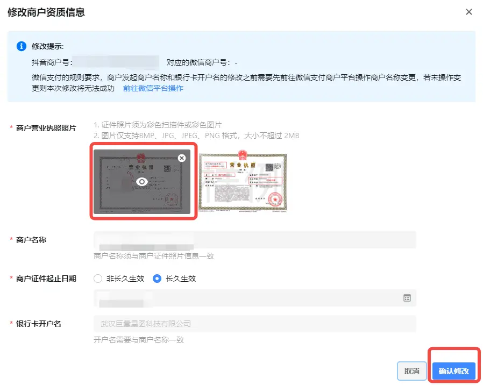Close the 修改商户资质信息 dialog

pos(469,12)
